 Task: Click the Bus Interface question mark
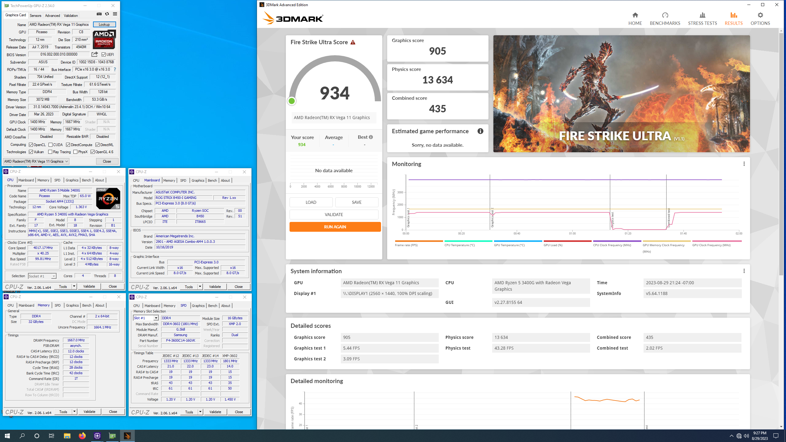tap(115, 69)
